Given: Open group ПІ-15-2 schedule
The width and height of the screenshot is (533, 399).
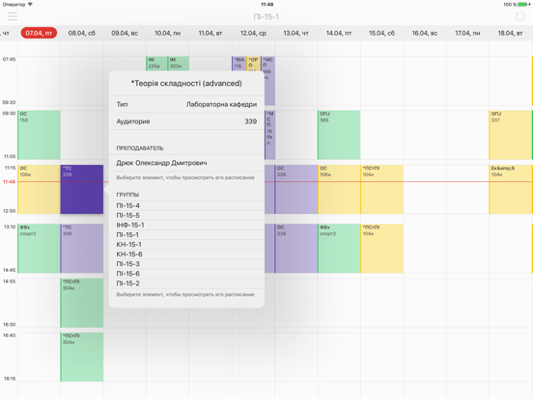Looking at the screenshot, I should tap(186, 283).
